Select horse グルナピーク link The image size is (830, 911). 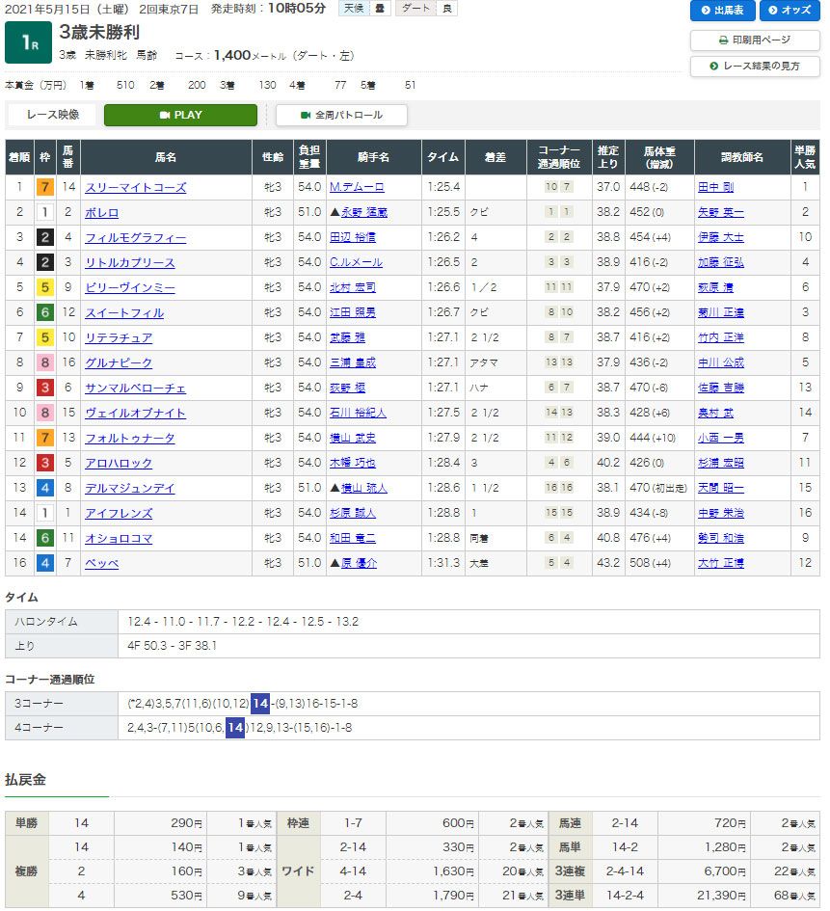pyautogui.click(x=118, y=363)
